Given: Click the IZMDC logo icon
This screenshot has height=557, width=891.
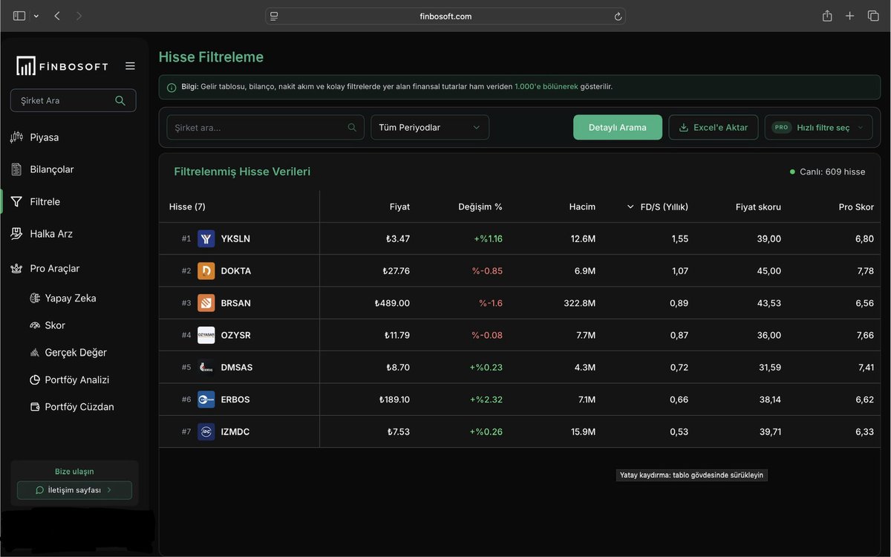Looking at the screenshot, I should 206,431.
